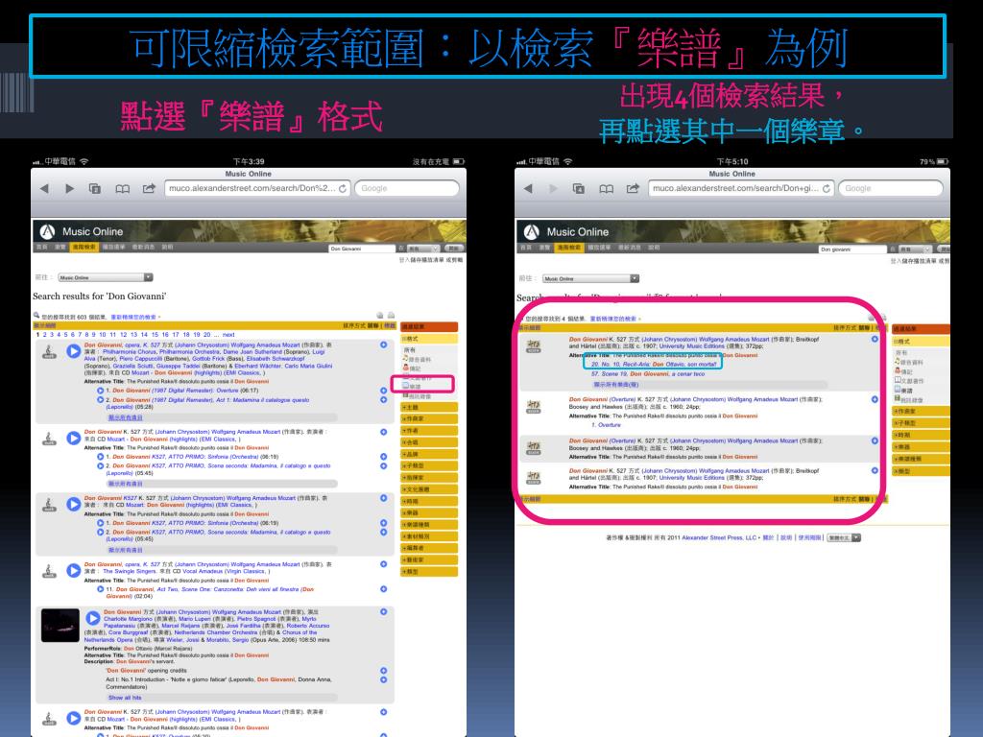Go to results page 10 in left iPad
983x737 pixels.
[102, 335]
